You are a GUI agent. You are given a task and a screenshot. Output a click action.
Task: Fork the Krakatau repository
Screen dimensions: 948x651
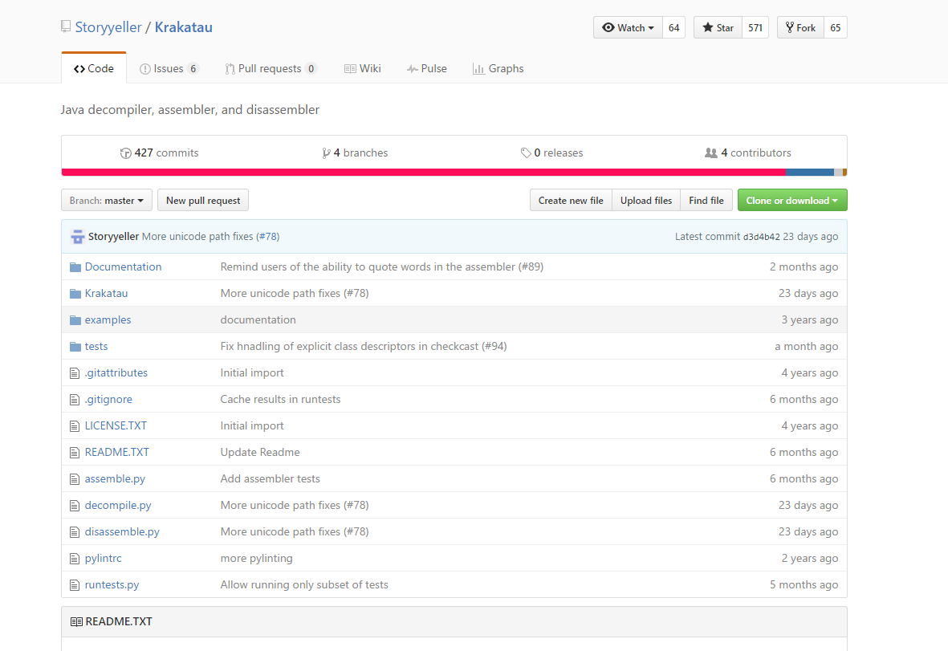[800, 28]
